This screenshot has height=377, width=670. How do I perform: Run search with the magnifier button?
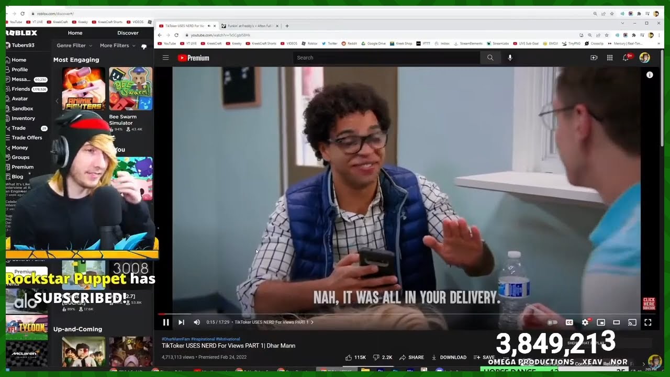(x=490, y=58)
